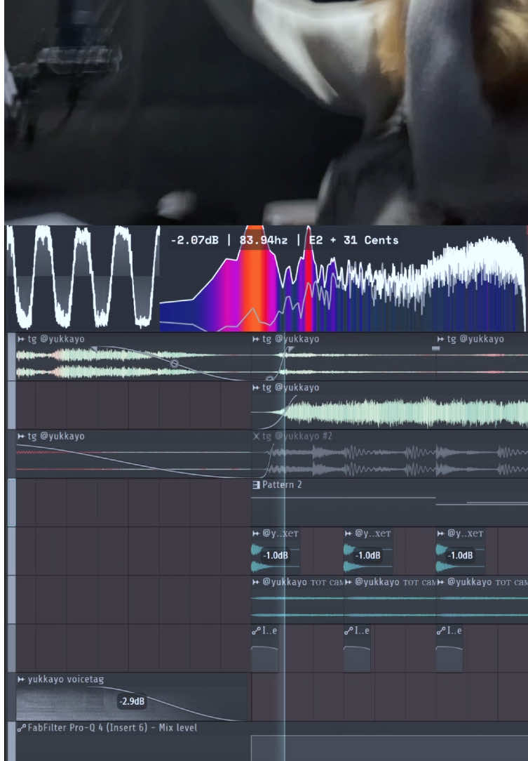Open menu icon of second @y..хет clip
The image size is (528, 761).
[x=348, y=534]
